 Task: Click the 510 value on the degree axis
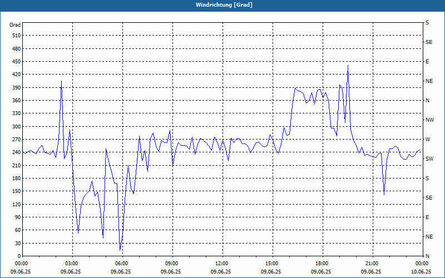[17, 36]
